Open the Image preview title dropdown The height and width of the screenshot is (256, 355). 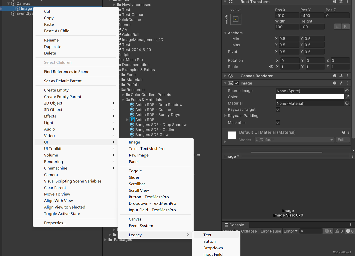[x=232, y=156]
